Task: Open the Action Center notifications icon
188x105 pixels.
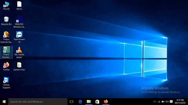Action: pyautogui.click(x=171, y=101)
